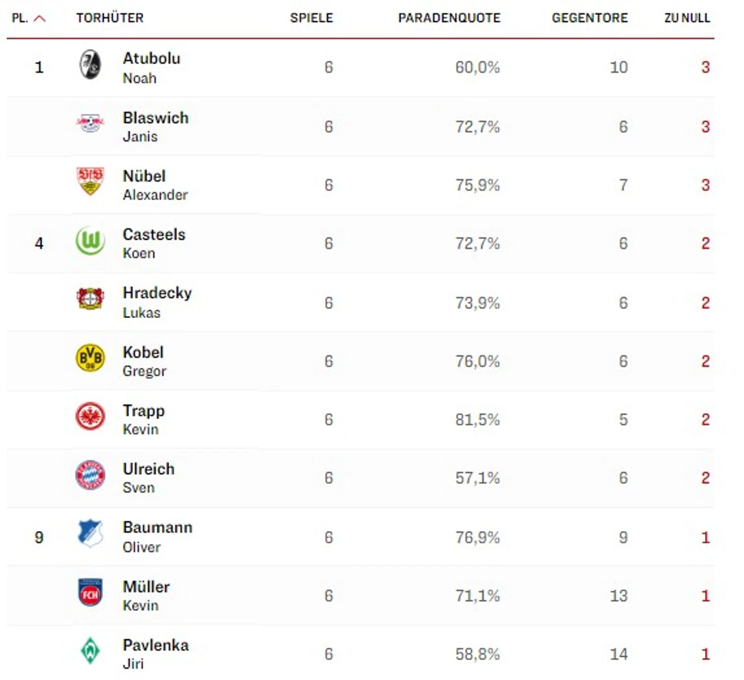Image resolution: width=744 pixels, height=680 pixels.
Task: Click the VfL Wolfsburg club logo
Action: (90, 241)
